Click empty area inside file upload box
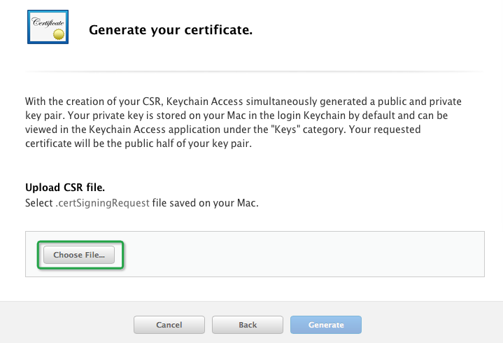Viewport: 503px width, 343px height. tap(302, 254)
